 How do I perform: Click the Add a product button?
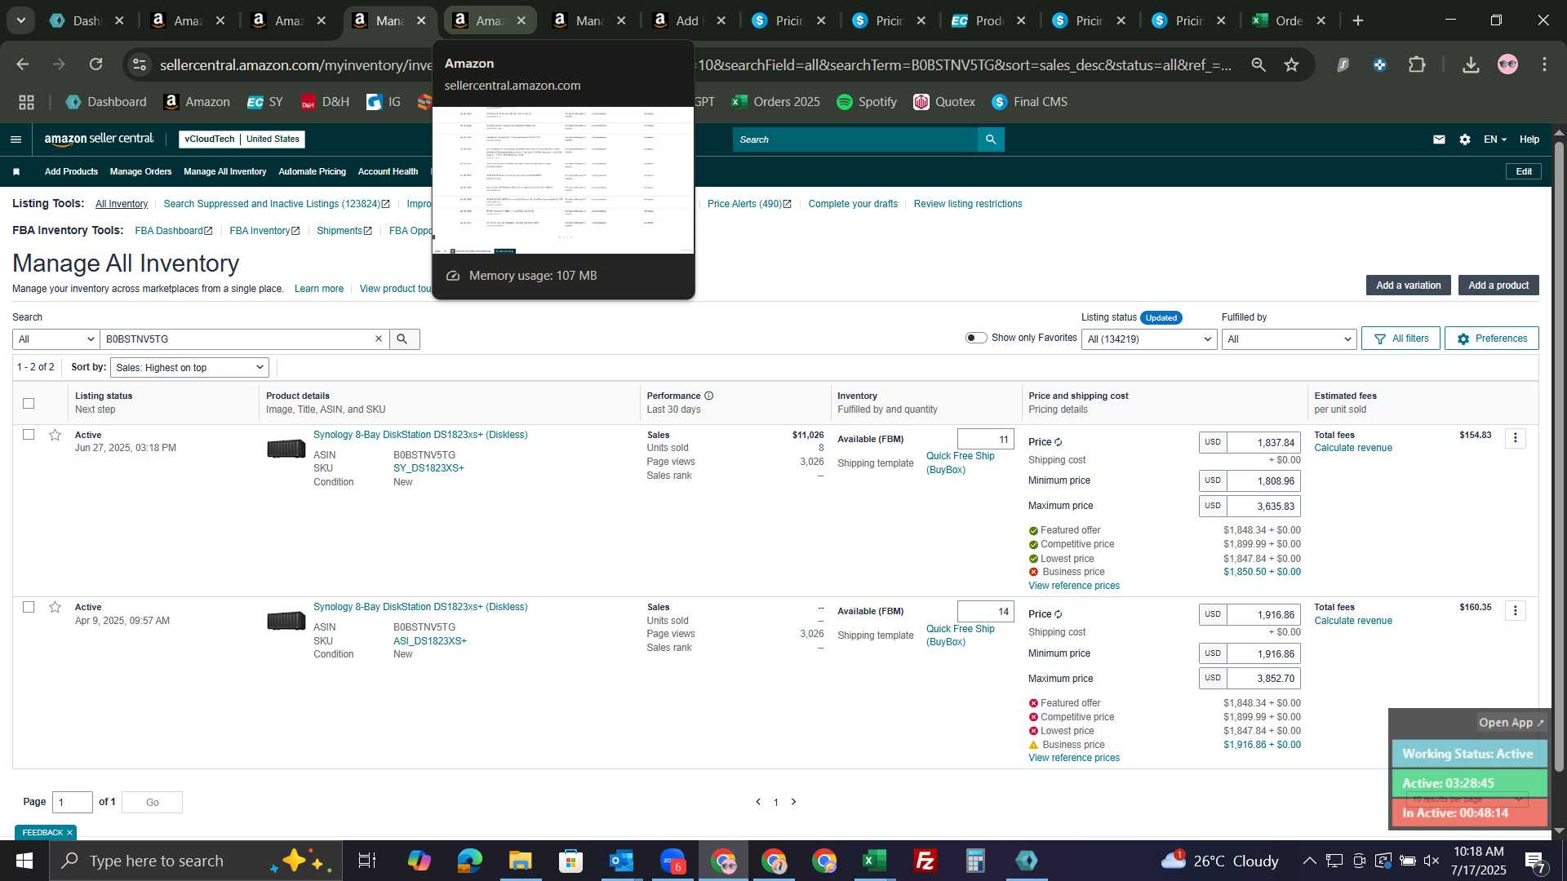pyautogui.click(x=1498, y=285)
